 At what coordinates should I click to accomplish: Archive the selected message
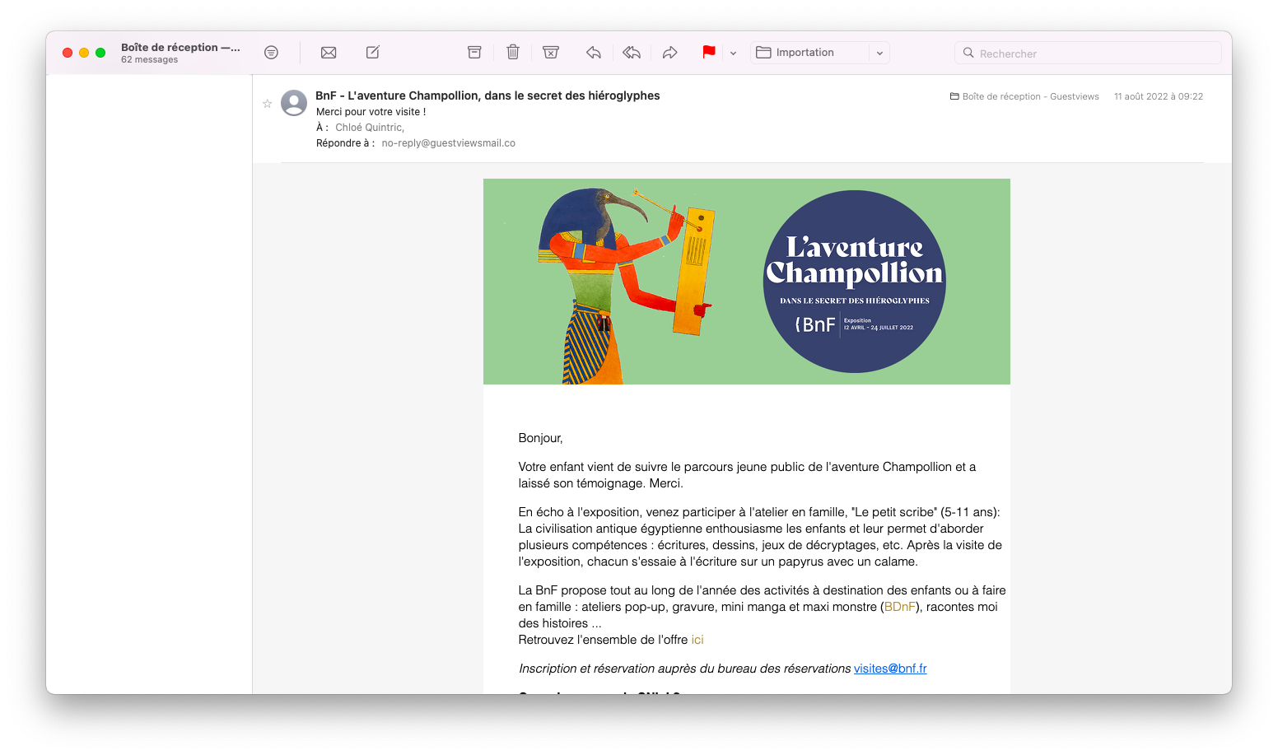474,53
